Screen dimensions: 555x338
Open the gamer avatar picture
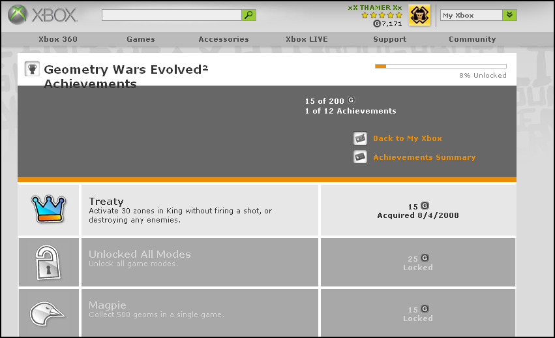419,15
